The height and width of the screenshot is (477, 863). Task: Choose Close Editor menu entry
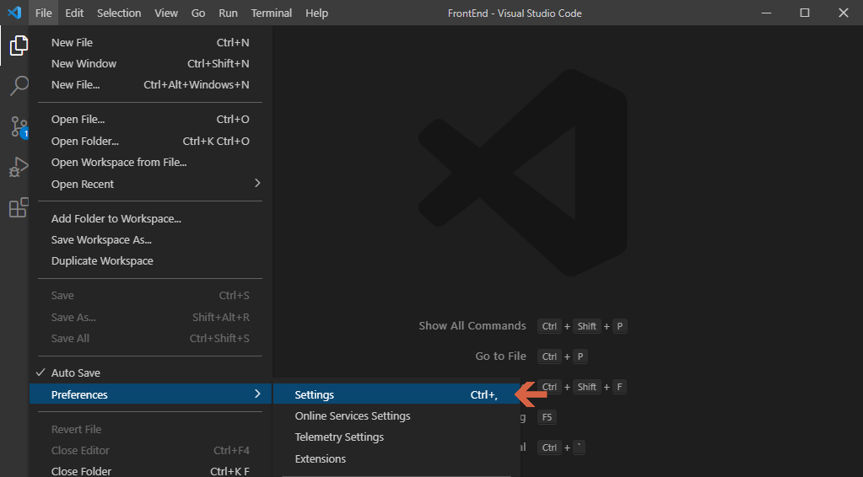[150, 450]
